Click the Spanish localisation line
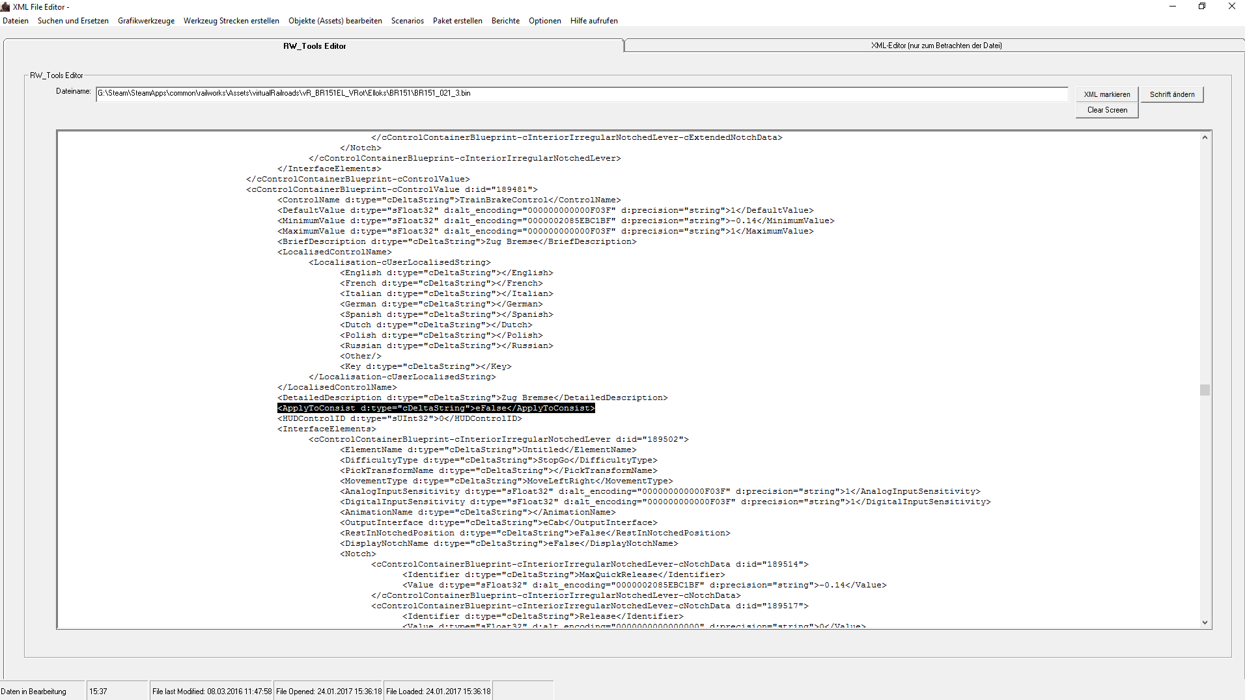 pos(447,314)
